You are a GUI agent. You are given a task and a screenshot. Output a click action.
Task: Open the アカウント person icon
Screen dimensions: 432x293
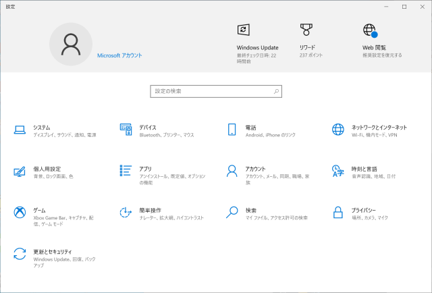232,171
